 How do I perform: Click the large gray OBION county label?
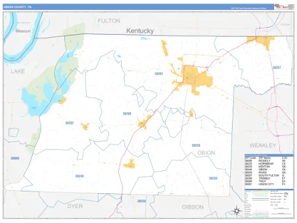[x=206, y=153]
